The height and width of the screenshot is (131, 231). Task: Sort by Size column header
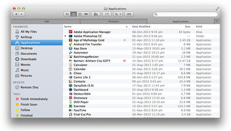pos(182,27)
